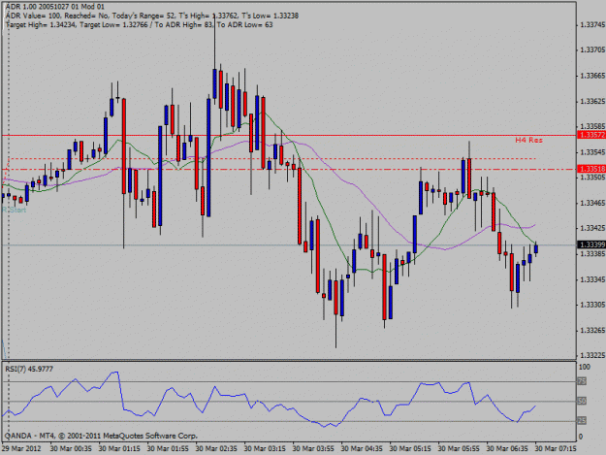Click the red 1.33572 price tag

tap(590, 135)
